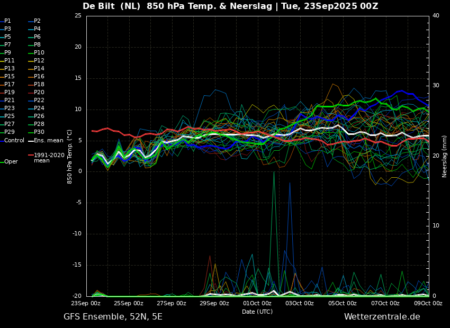Viewport: 450px width, 328px height.
Task: Click the GFS Ensemble, 52N, 5E caption
Action: click(113, 317)
